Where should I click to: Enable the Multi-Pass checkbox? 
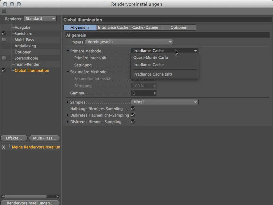(4, 40)
